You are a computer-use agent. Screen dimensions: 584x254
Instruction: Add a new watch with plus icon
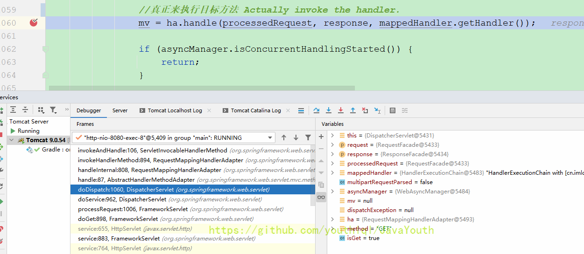coord(321,137)
